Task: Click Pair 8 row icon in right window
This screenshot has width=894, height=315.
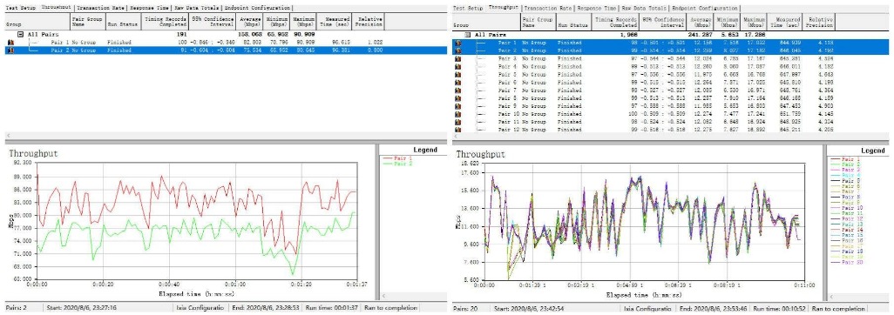Action: tap(457, 98)
